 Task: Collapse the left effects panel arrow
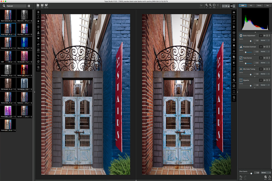[34, 92]
